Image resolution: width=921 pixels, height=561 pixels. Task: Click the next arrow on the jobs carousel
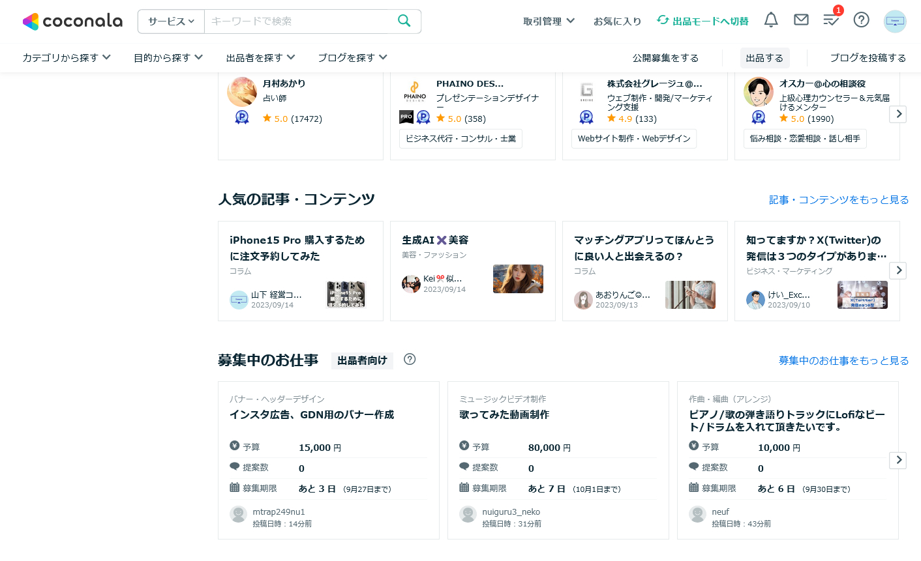898,460
